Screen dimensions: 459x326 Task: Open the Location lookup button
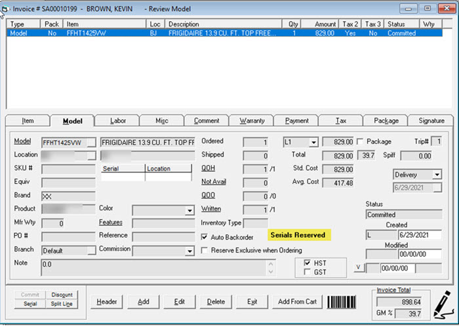(x=91, y=156)
